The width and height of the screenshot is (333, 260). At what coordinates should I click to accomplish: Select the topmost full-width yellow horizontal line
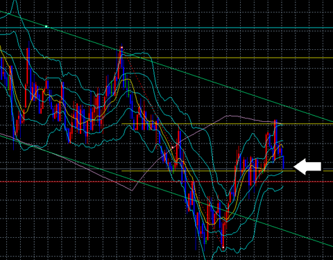tap(166, 58)
